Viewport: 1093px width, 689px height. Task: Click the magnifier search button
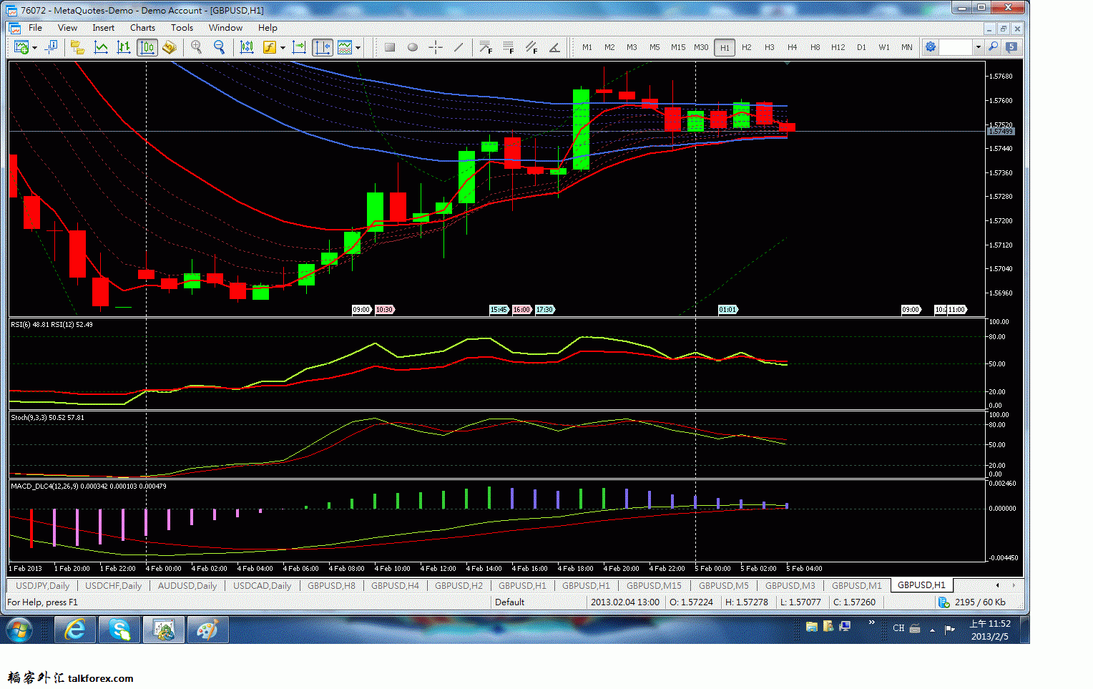(x=993, y=47)
